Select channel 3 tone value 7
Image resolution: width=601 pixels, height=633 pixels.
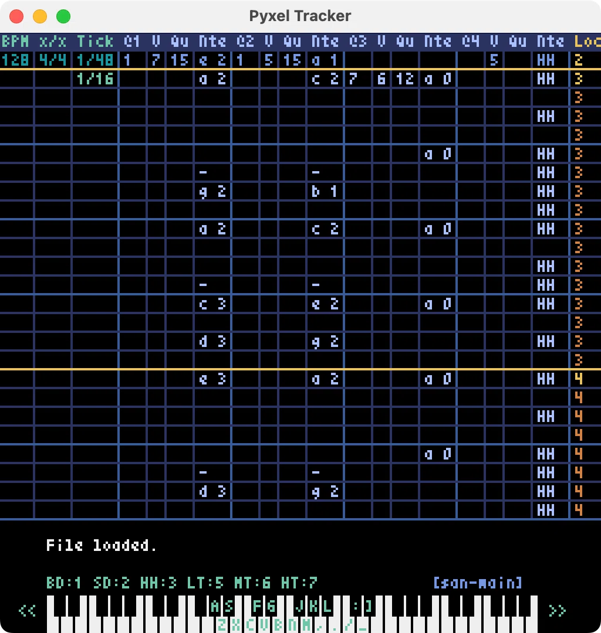click(x=353, y=79)
